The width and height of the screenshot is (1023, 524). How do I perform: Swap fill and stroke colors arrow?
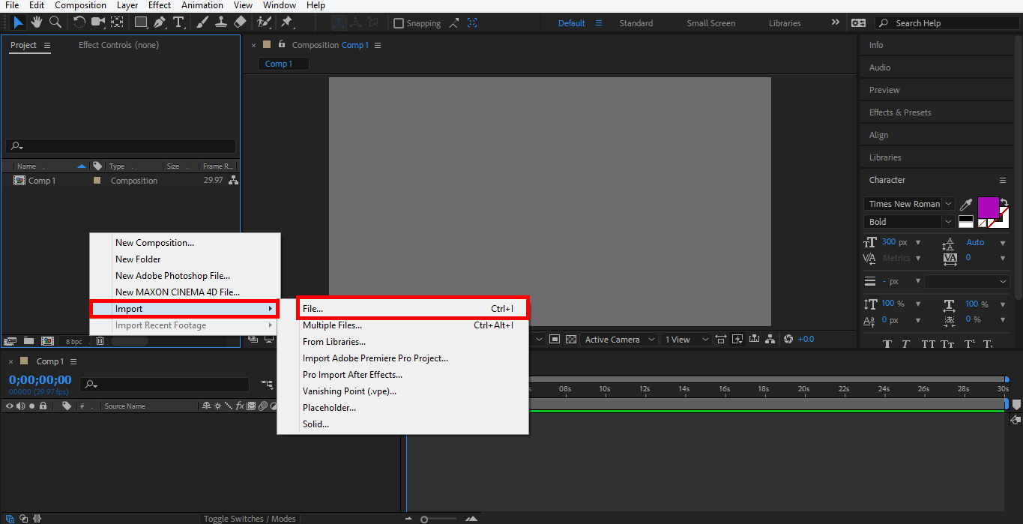[1004, 202]
